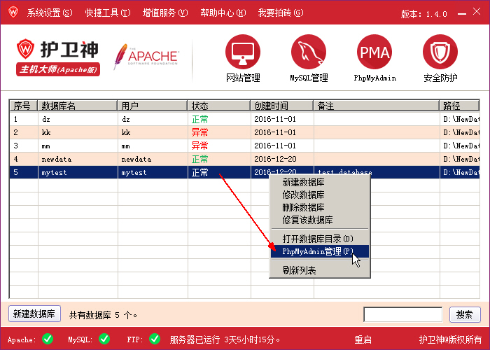Select the database name kk in row 2

click(46, 132)
